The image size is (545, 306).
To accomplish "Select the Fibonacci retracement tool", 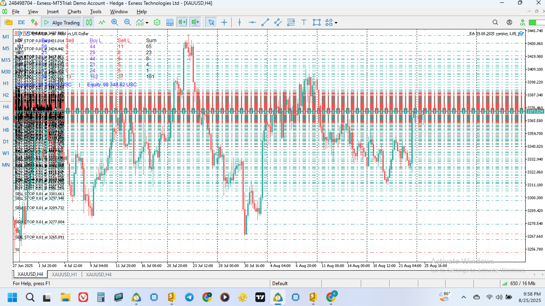I will tap(291, 22).
